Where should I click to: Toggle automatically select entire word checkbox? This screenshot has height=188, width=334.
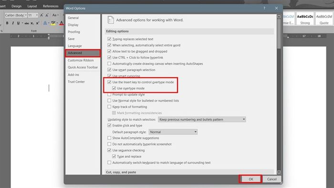tap(109, 45)
